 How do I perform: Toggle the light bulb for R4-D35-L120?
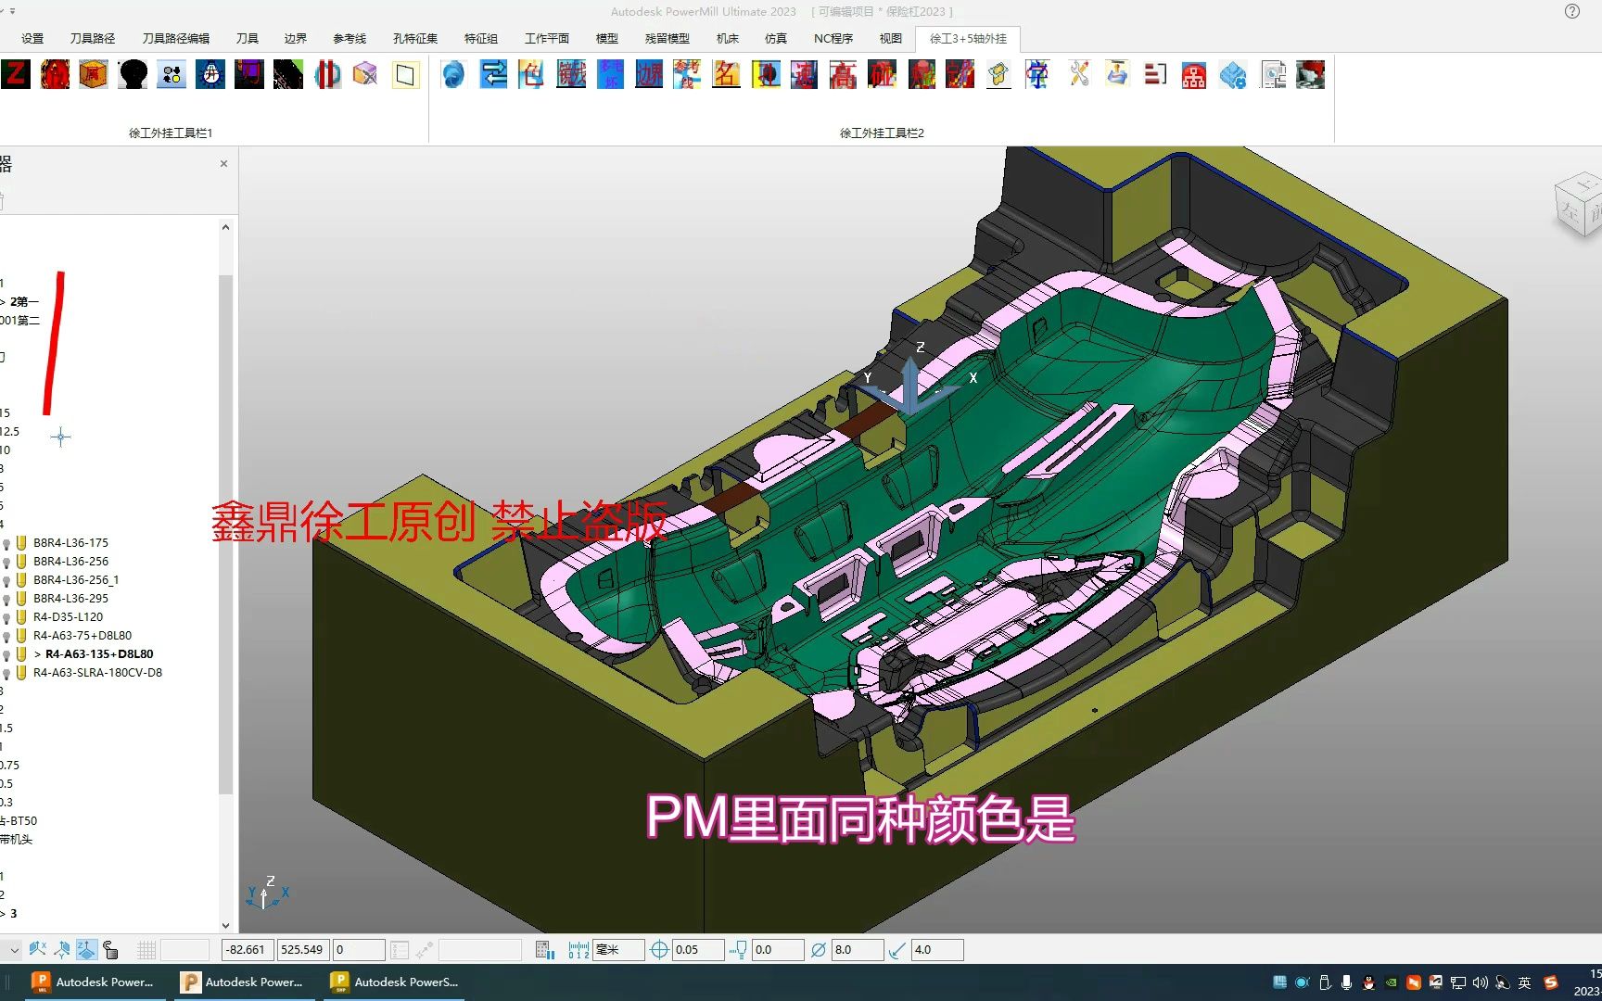click(6, 617)
